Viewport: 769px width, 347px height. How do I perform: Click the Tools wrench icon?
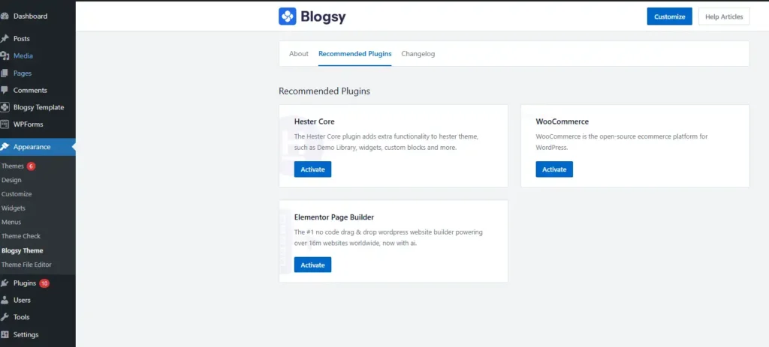tap(5, 317)
